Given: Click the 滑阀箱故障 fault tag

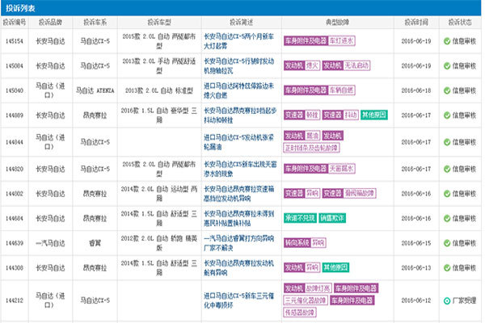Looking at the screenshot, I should 360,193.
